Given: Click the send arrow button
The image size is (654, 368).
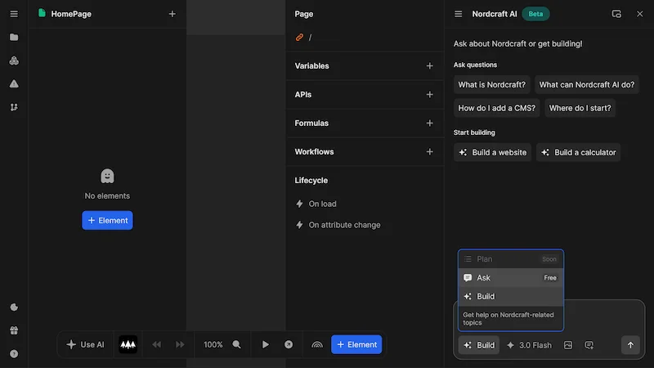Looking at the screenshot, I should click(x=630, y=345).
